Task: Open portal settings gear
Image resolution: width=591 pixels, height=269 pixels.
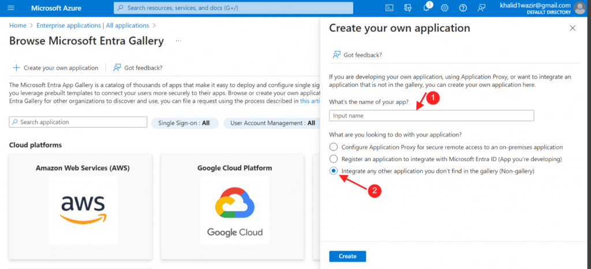Action: tap(445, 8)
